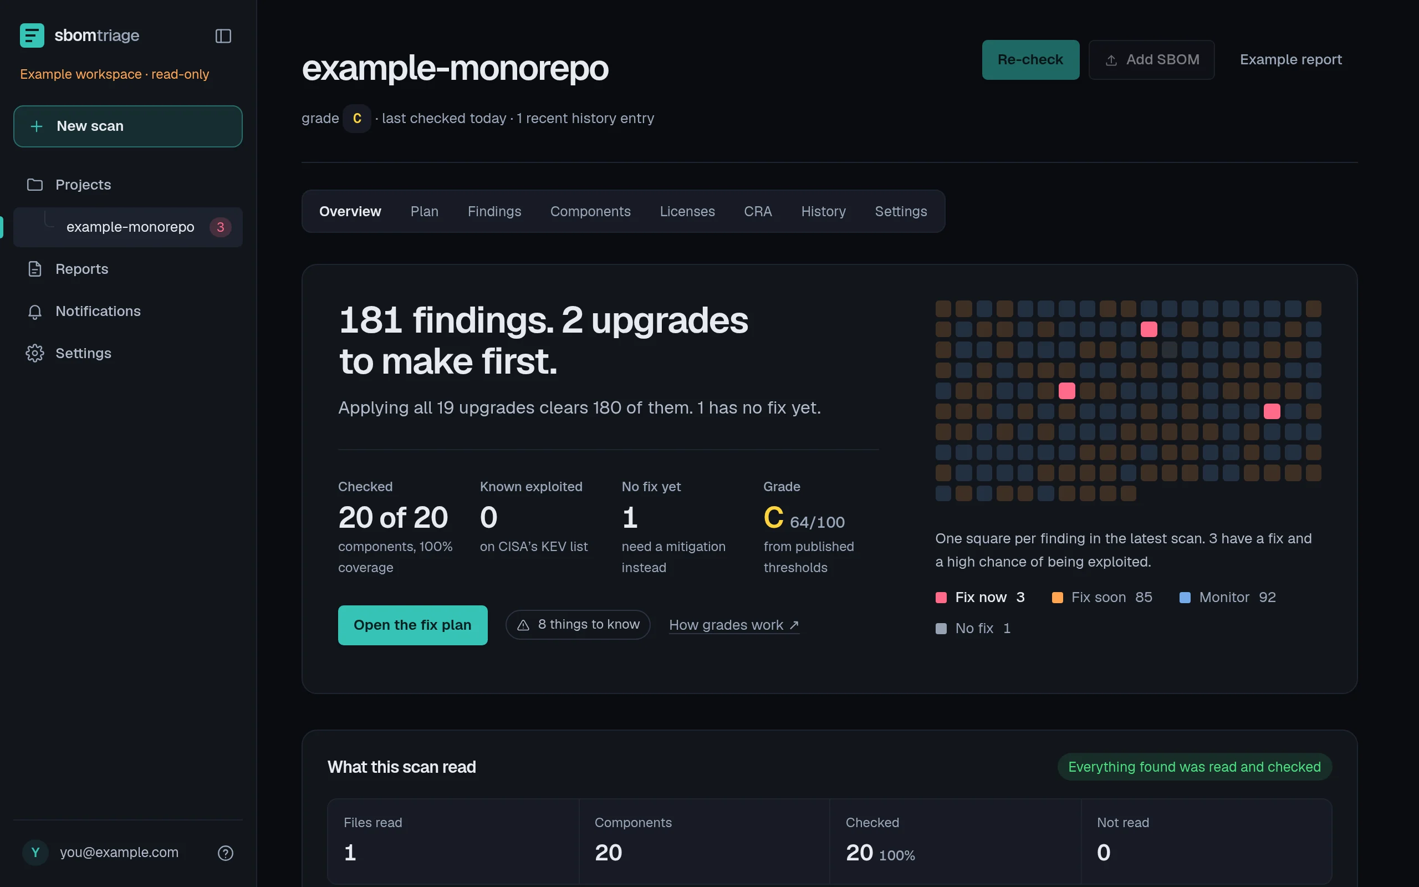Click the you@example.com account label
The image size is (1419, 887).
[x=119, y=853]
